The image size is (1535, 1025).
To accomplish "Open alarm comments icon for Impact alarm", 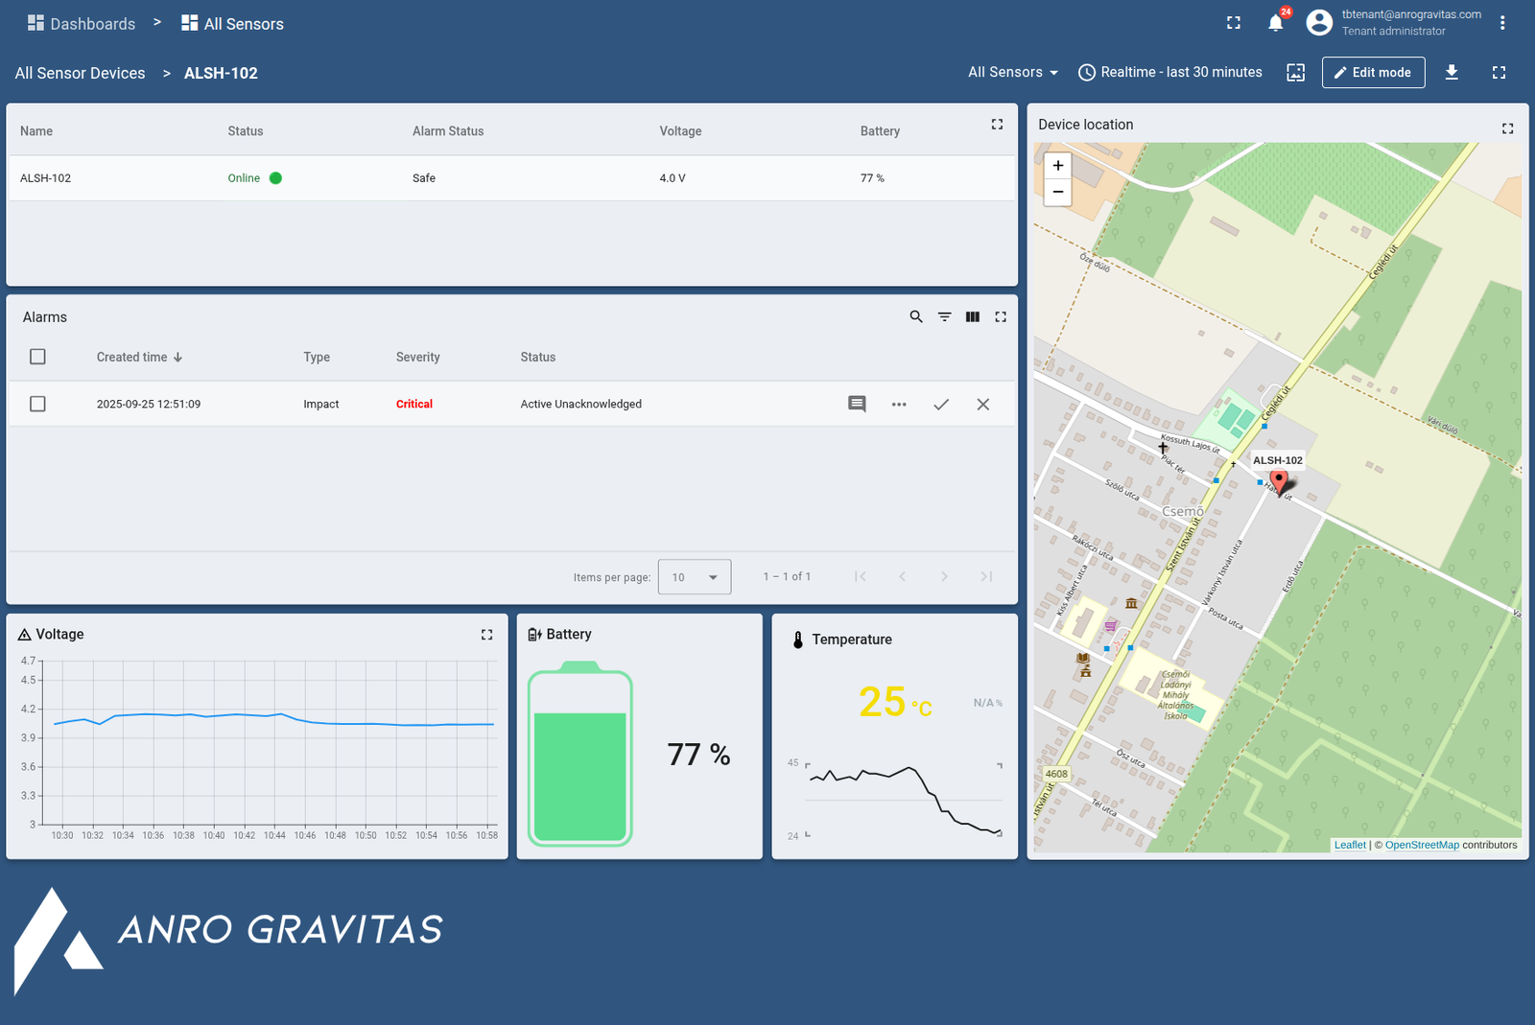I will pyautogui.click(x=857, y=405).
